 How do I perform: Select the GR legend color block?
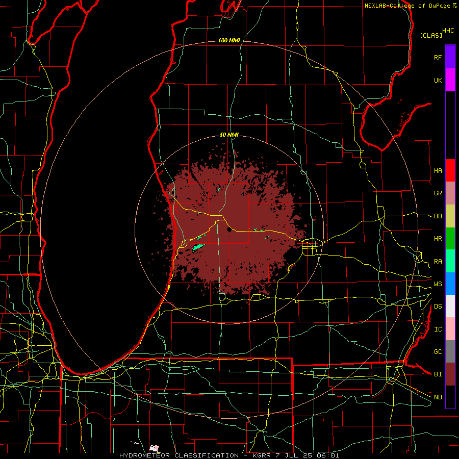point(450,193)
